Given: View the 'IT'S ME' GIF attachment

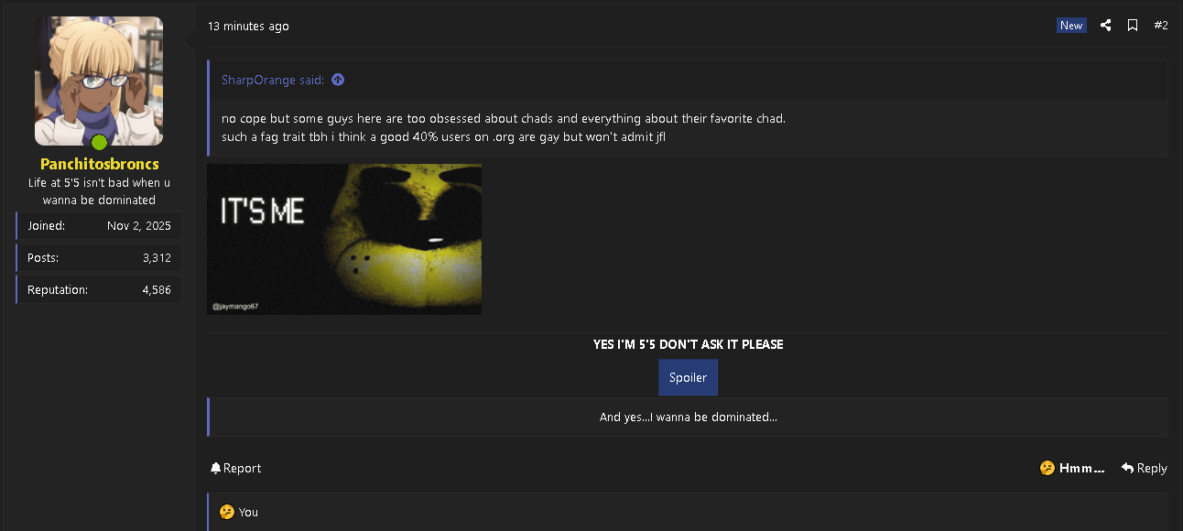Looking at the screenshot, I should [344, 239].
